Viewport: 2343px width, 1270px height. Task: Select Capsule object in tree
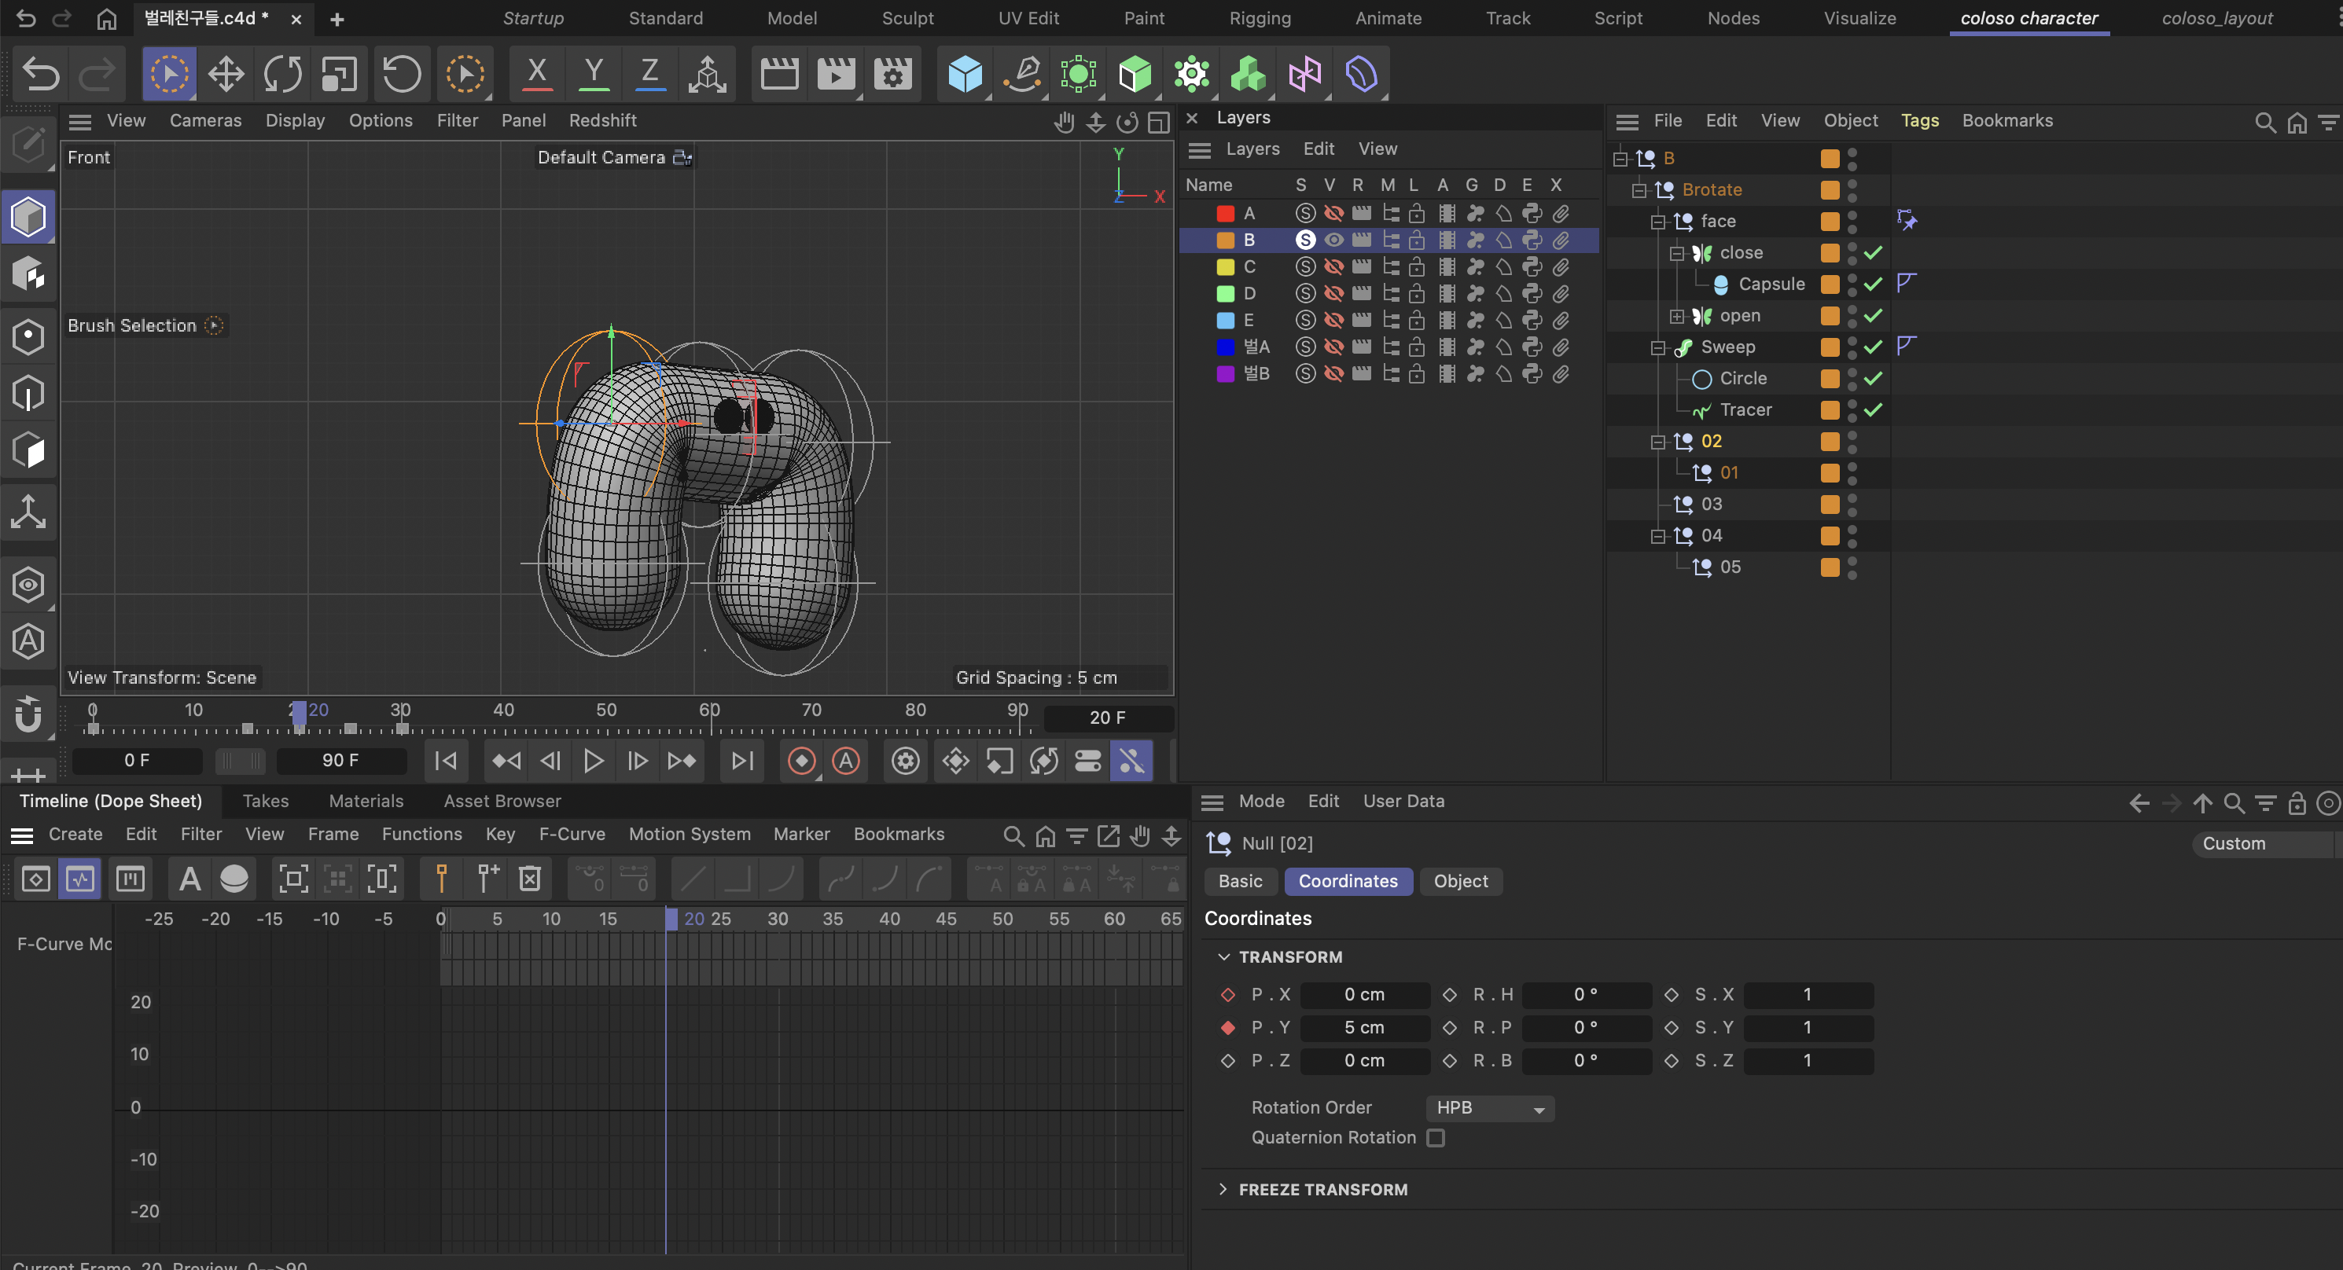click(1771, 284)
